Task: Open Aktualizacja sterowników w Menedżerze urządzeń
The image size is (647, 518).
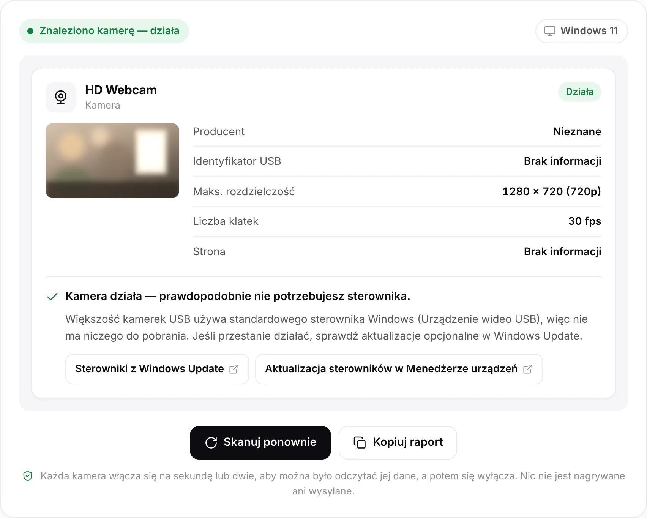Action: 399,369
